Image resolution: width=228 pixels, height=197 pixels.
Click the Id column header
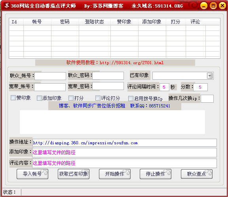click(16, 22)
